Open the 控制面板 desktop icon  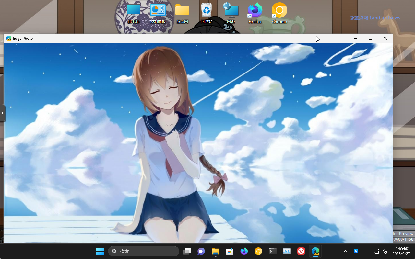coord(158,13)
